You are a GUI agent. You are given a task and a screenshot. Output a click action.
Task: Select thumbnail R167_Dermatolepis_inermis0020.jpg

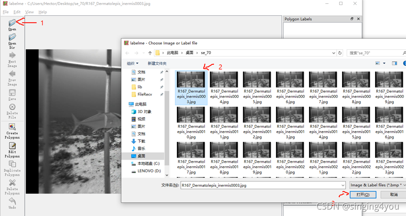(x=290, y=158)
